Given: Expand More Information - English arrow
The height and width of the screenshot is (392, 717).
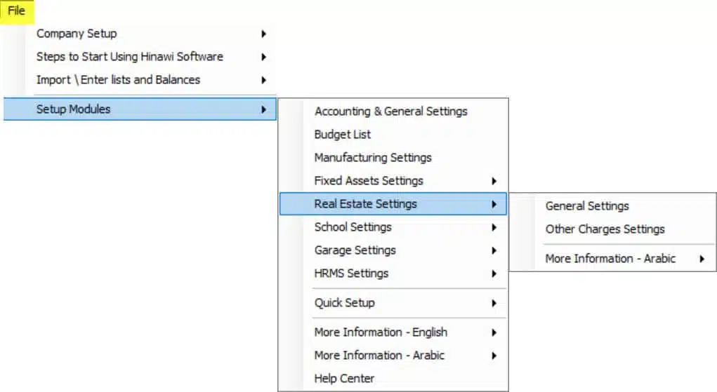Looking at the screenshot, I should click(494, 332).
